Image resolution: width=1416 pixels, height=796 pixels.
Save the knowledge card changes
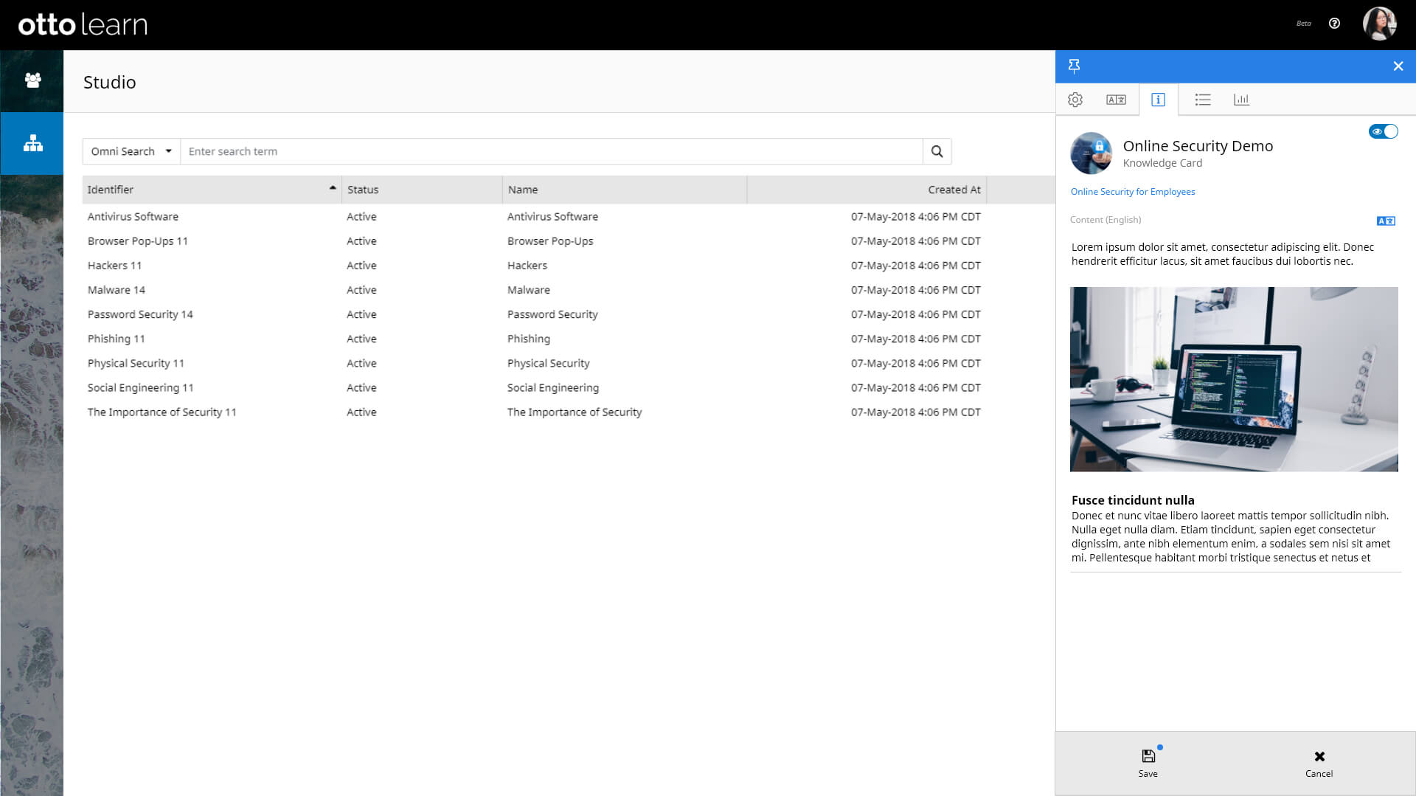1148,764
